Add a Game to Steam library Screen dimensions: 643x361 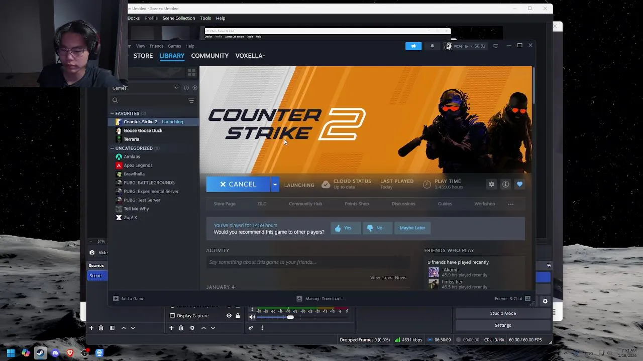tap(129, 299)
